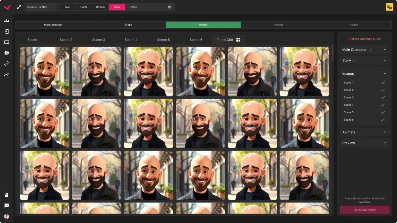Click the checkmark for Scene 3 in Images list
The height and width of the screenshot is (223, 397).
pos(383,97)
